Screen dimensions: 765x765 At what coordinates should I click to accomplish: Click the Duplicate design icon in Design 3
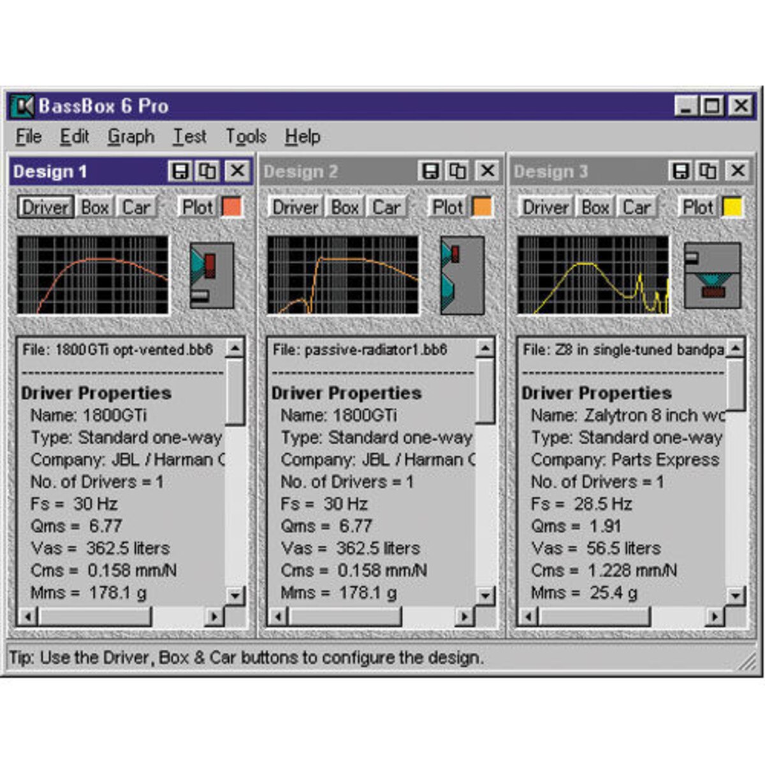pyautogui.click(x=706, y=171)
